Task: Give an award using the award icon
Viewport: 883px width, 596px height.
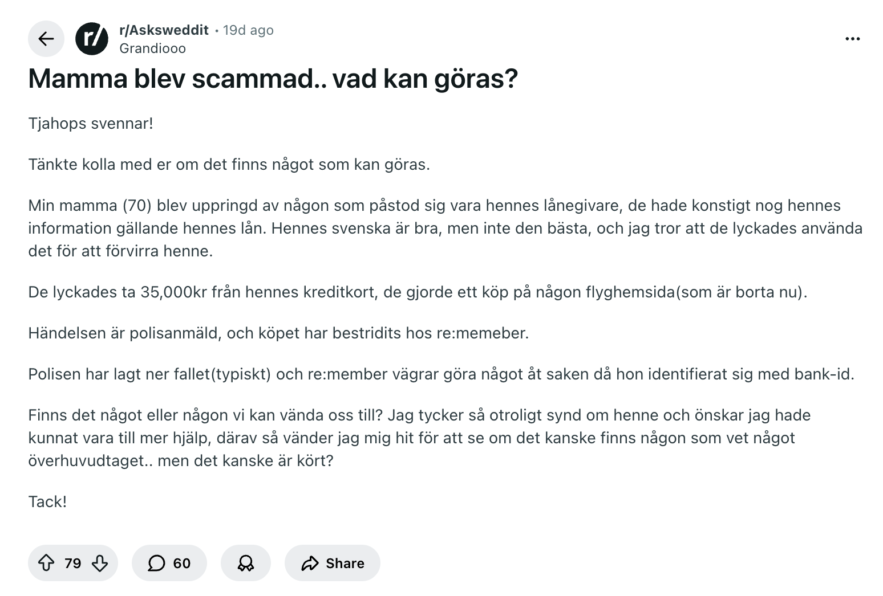Action: pyautogui.click(x=246, y=563)
